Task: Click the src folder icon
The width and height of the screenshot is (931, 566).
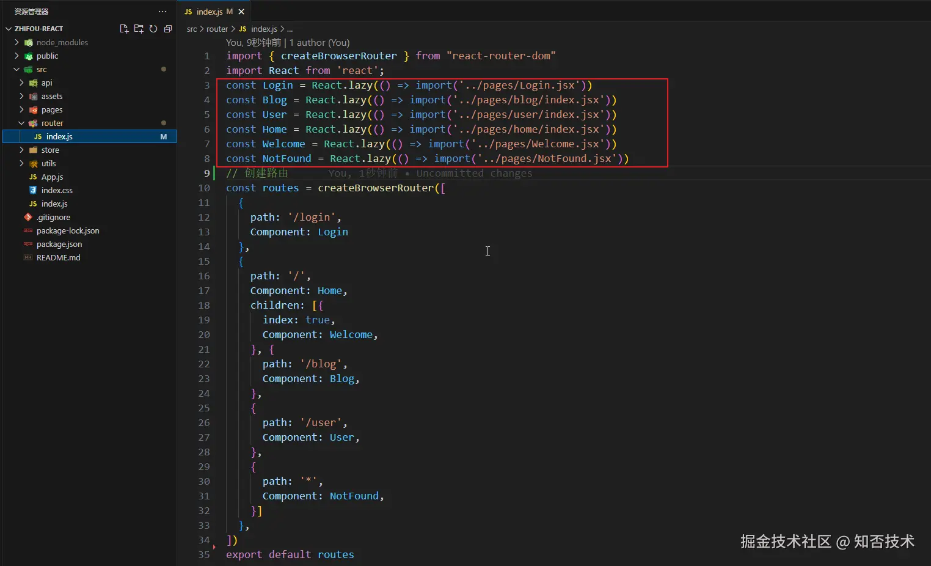Action: click(x=28, y=70)
